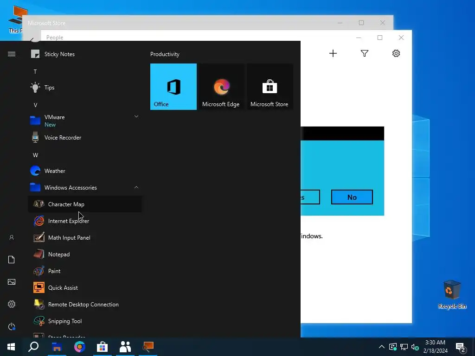The width and height of the screenshot is (475, 356).
Task: Click the Productivity group heading
Action: (x=165, y=54)
